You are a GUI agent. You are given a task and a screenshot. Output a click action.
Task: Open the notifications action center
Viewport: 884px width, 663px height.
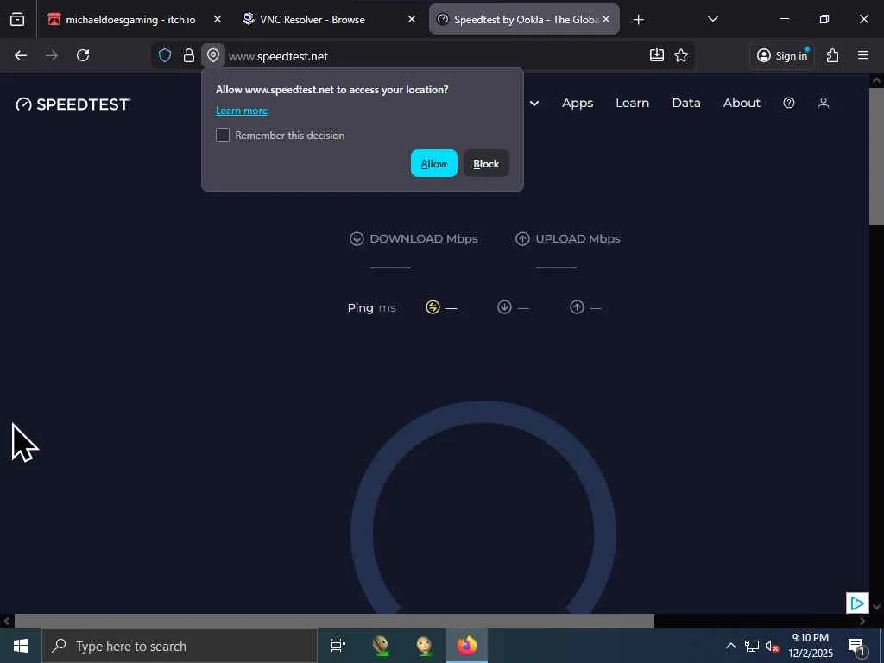coord(856,646)
